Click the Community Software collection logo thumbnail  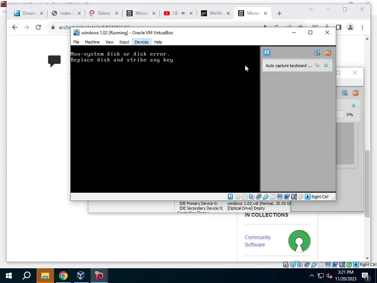tap(299, 241)
